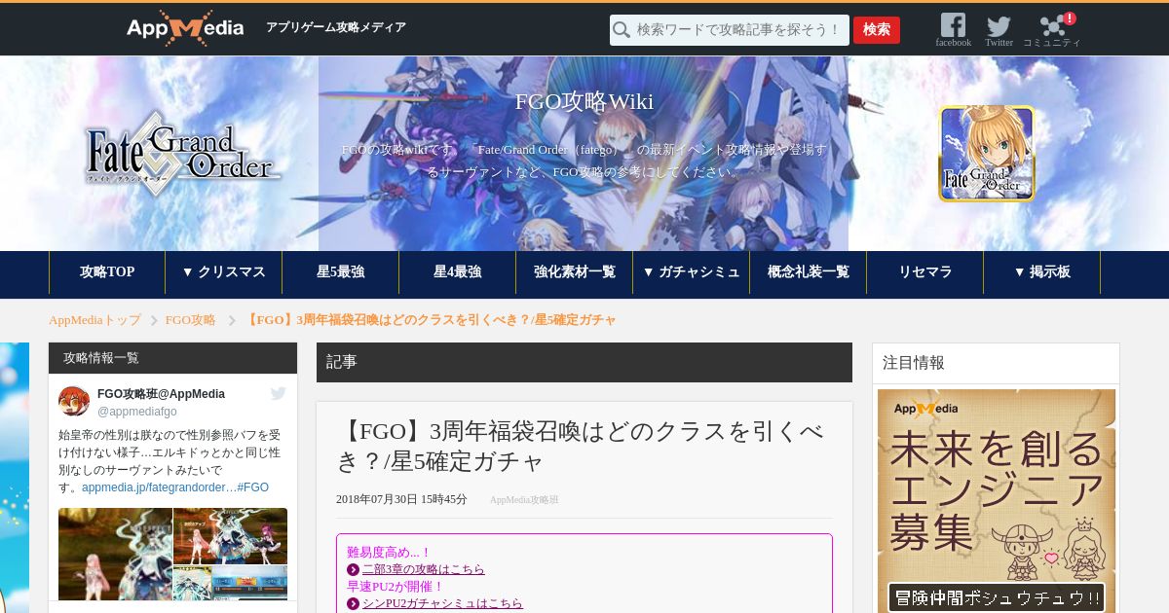Click the Twitter bird in tweet widget
This screenshot has height=613, width=1169.
[x=278, y=393]
